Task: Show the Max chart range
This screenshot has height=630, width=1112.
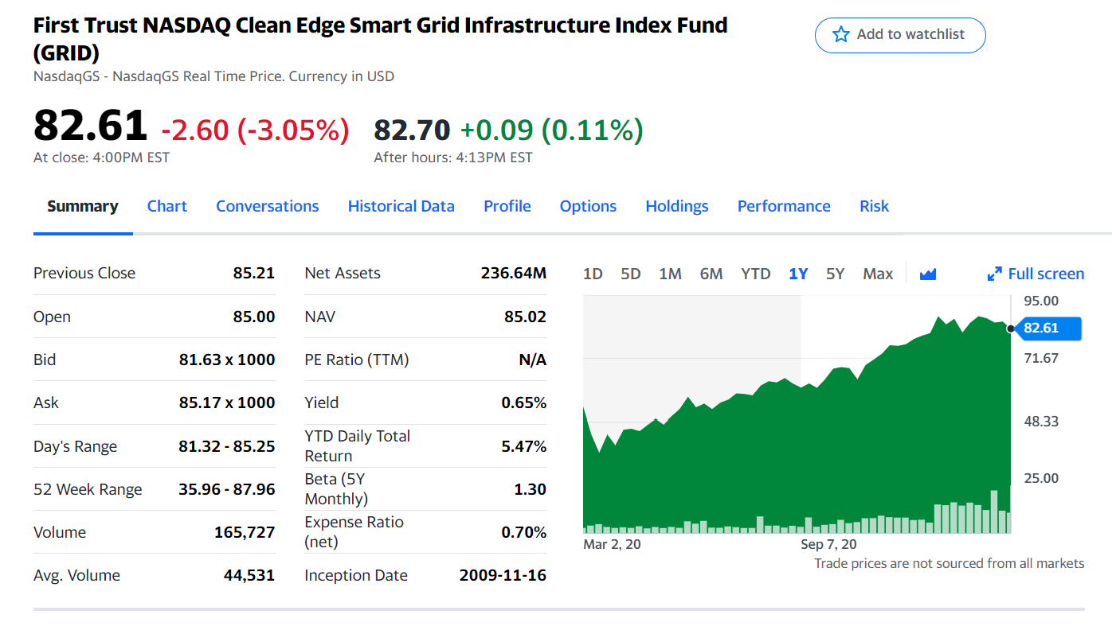Action: [x=878, y=274]
